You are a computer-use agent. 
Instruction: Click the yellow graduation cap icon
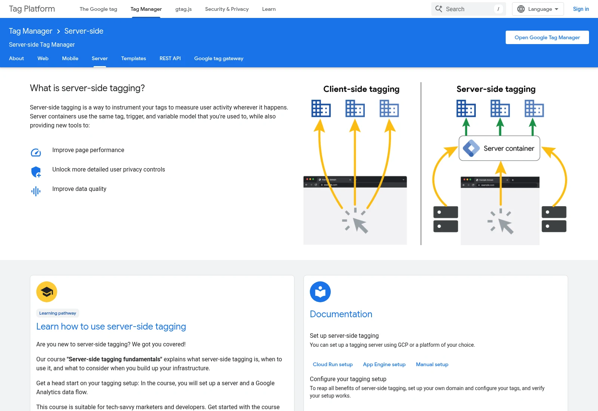point(47,292)
